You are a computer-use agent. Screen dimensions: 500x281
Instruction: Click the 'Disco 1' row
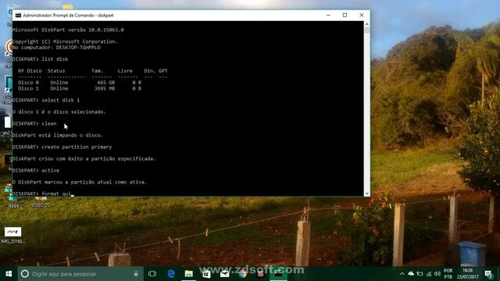pos(80,88)
